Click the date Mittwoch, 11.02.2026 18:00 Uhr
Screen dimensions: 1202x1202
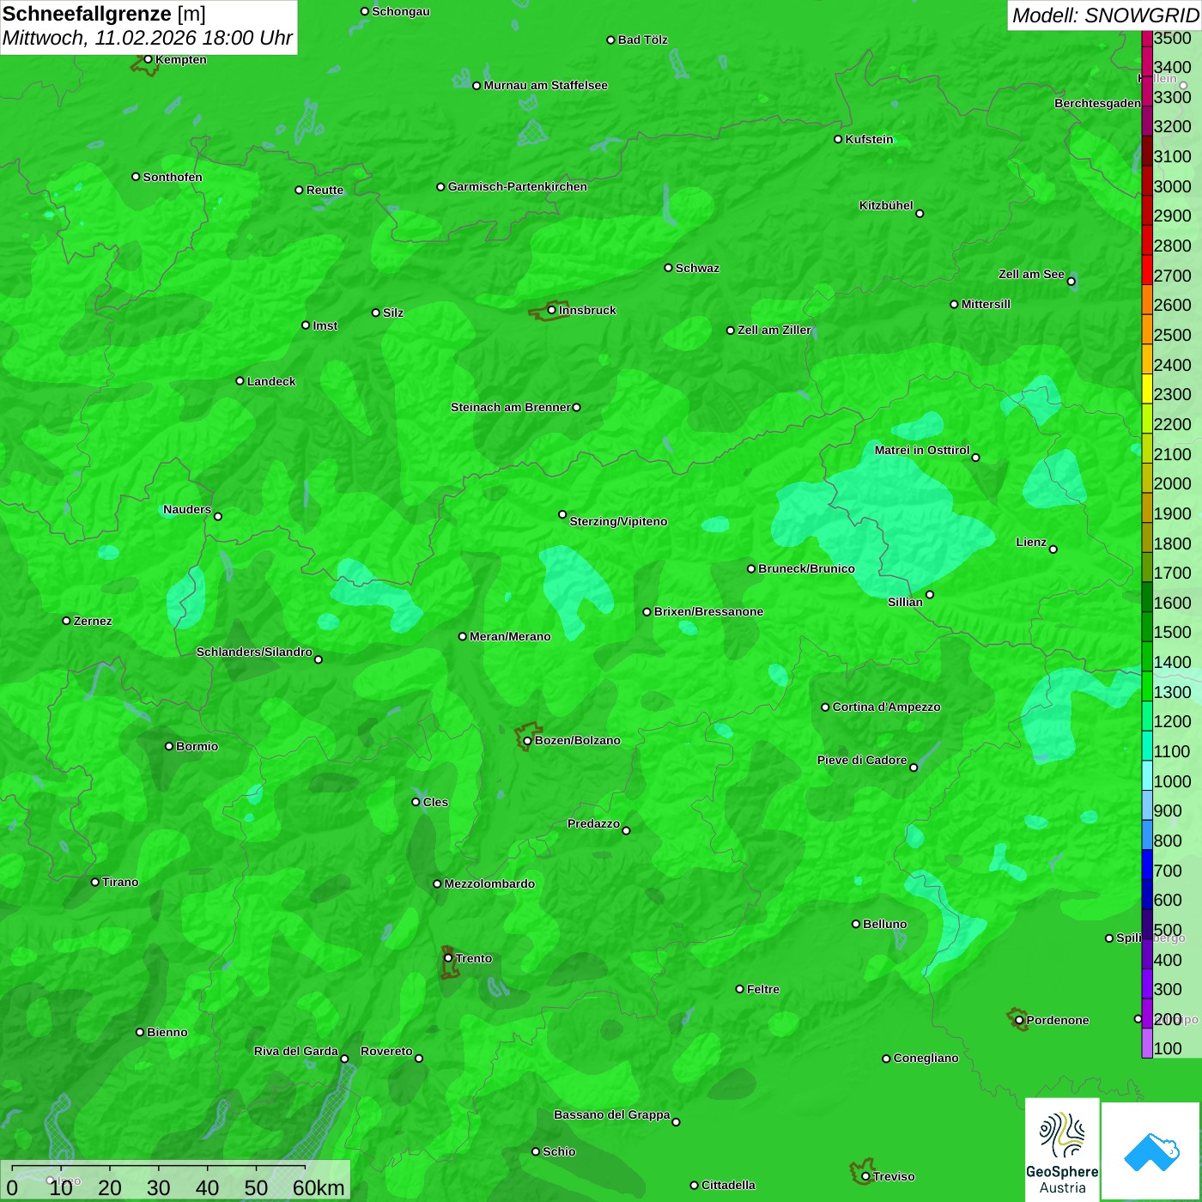tap(148, 38)
